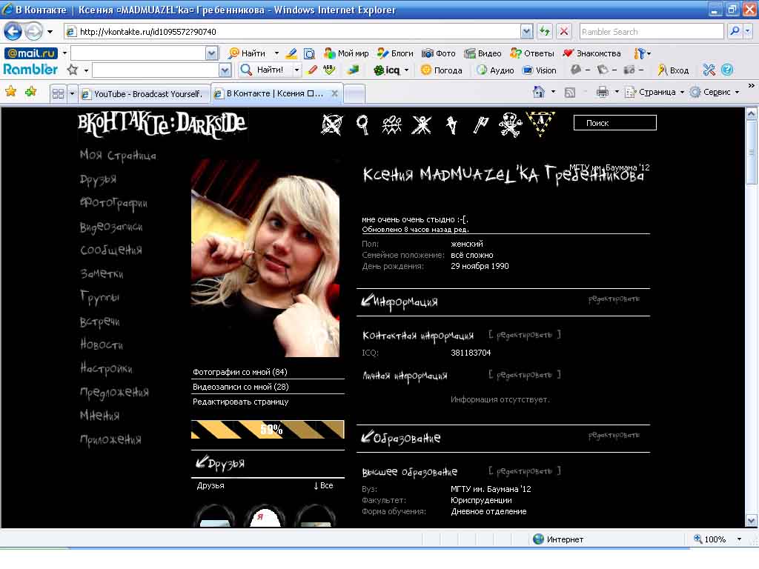Click the Rambler toolbar settings tools icon
759x569 pixels.
(709, 70)
